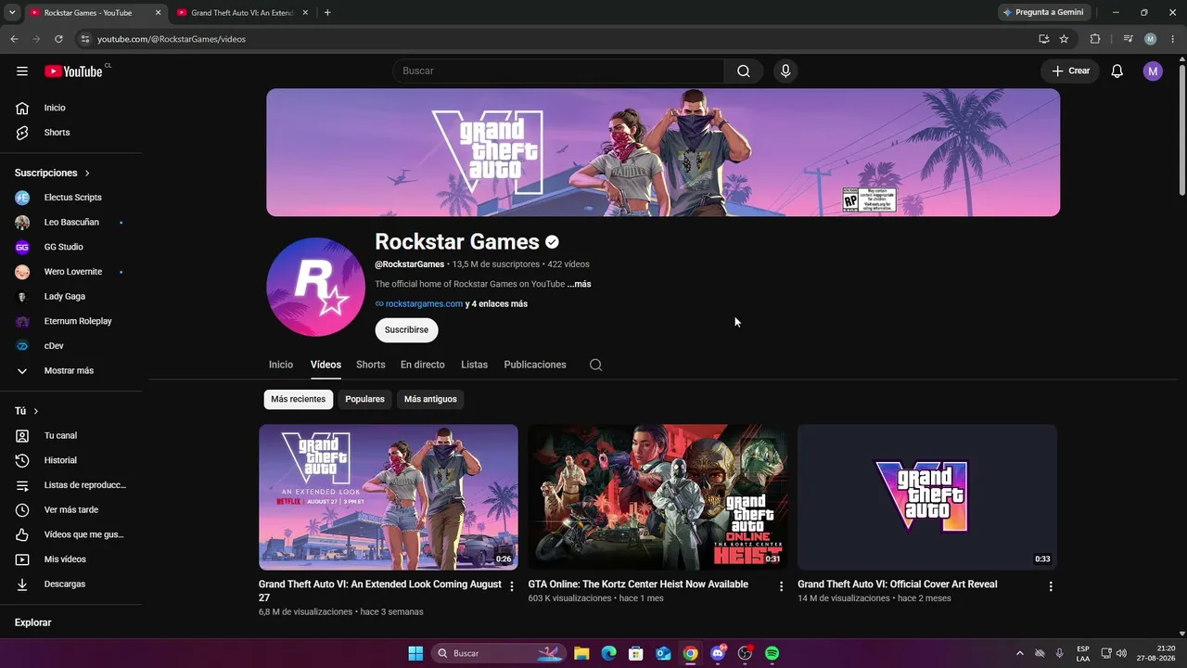Go to the YouTube logo home
The height and width of the screenshot is (668, 1187).
(73, 71)
